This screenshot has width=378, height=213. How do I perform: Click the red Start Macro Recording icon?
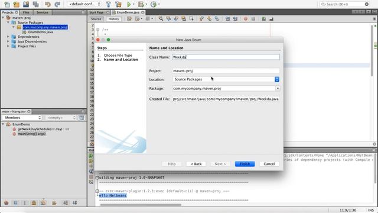coord(246,19)
